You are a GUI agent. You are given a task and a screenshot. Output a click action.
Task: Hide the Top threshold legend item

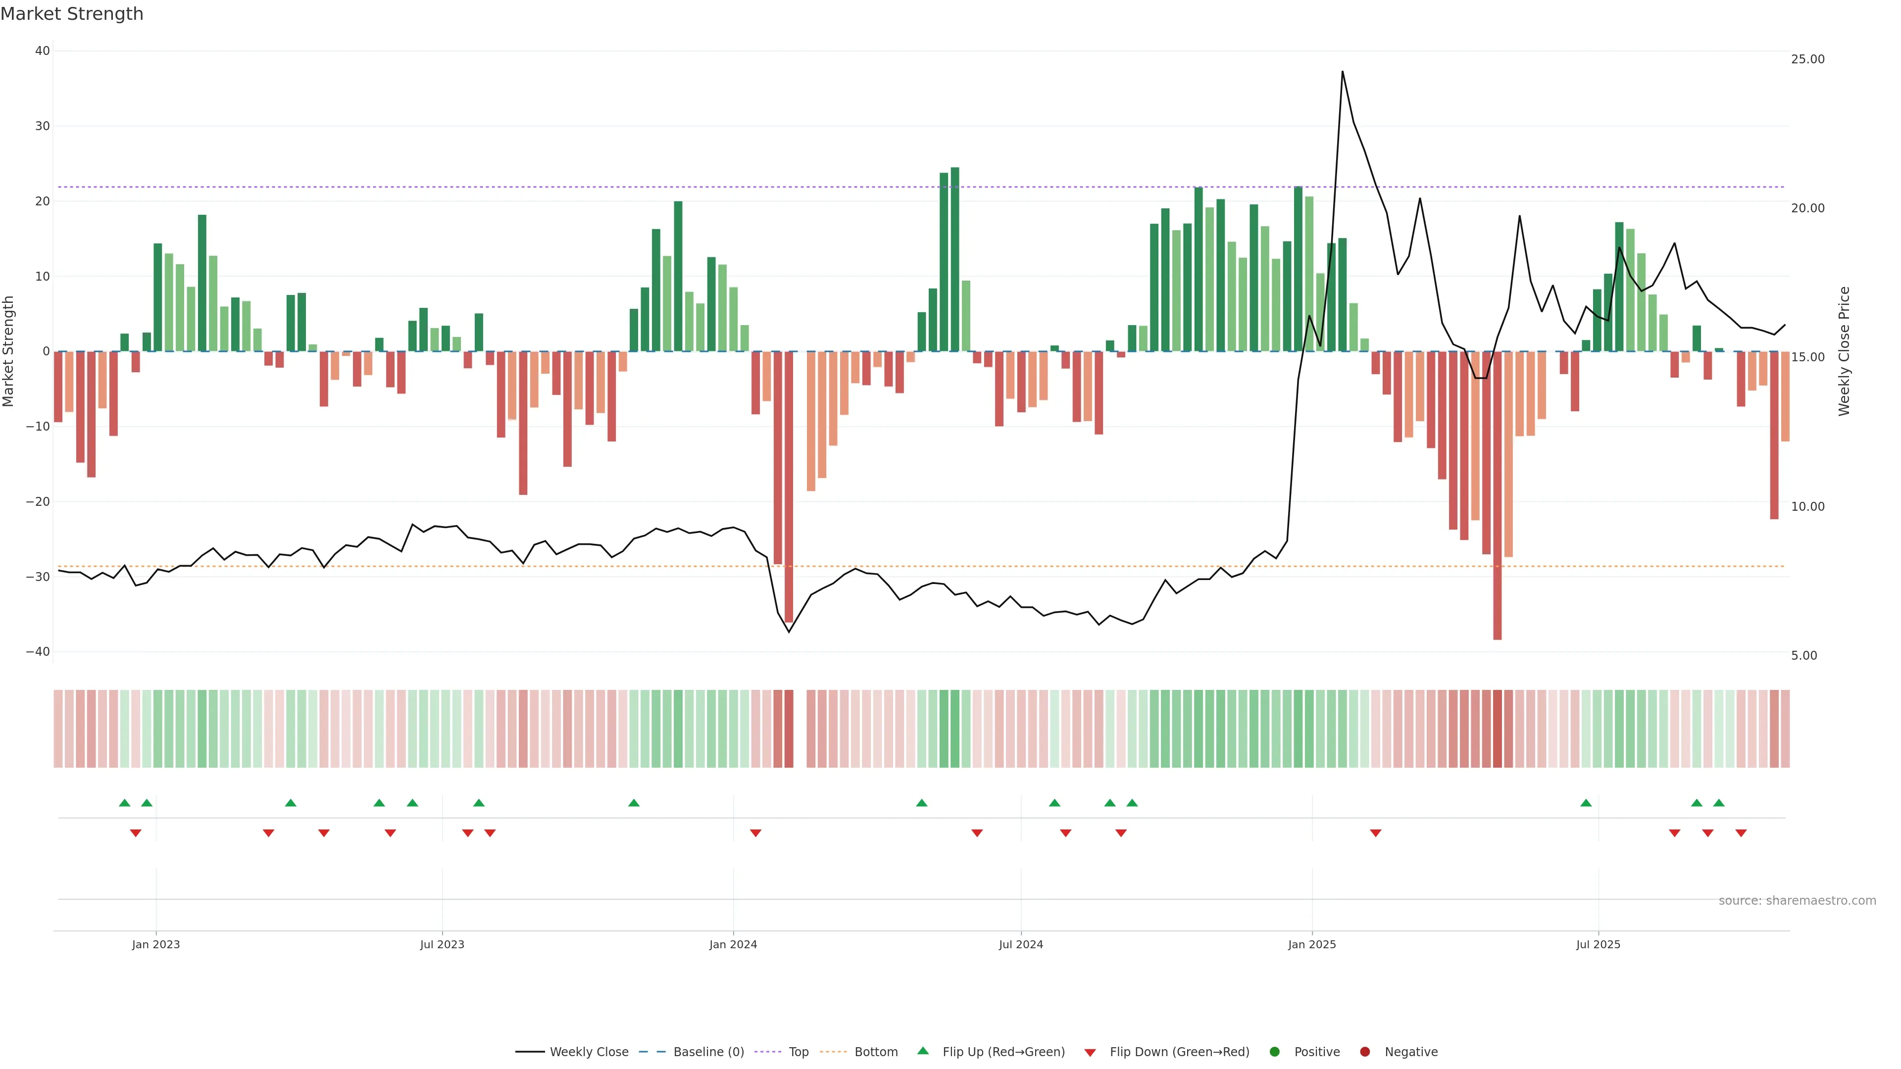tap(798, 1052)
